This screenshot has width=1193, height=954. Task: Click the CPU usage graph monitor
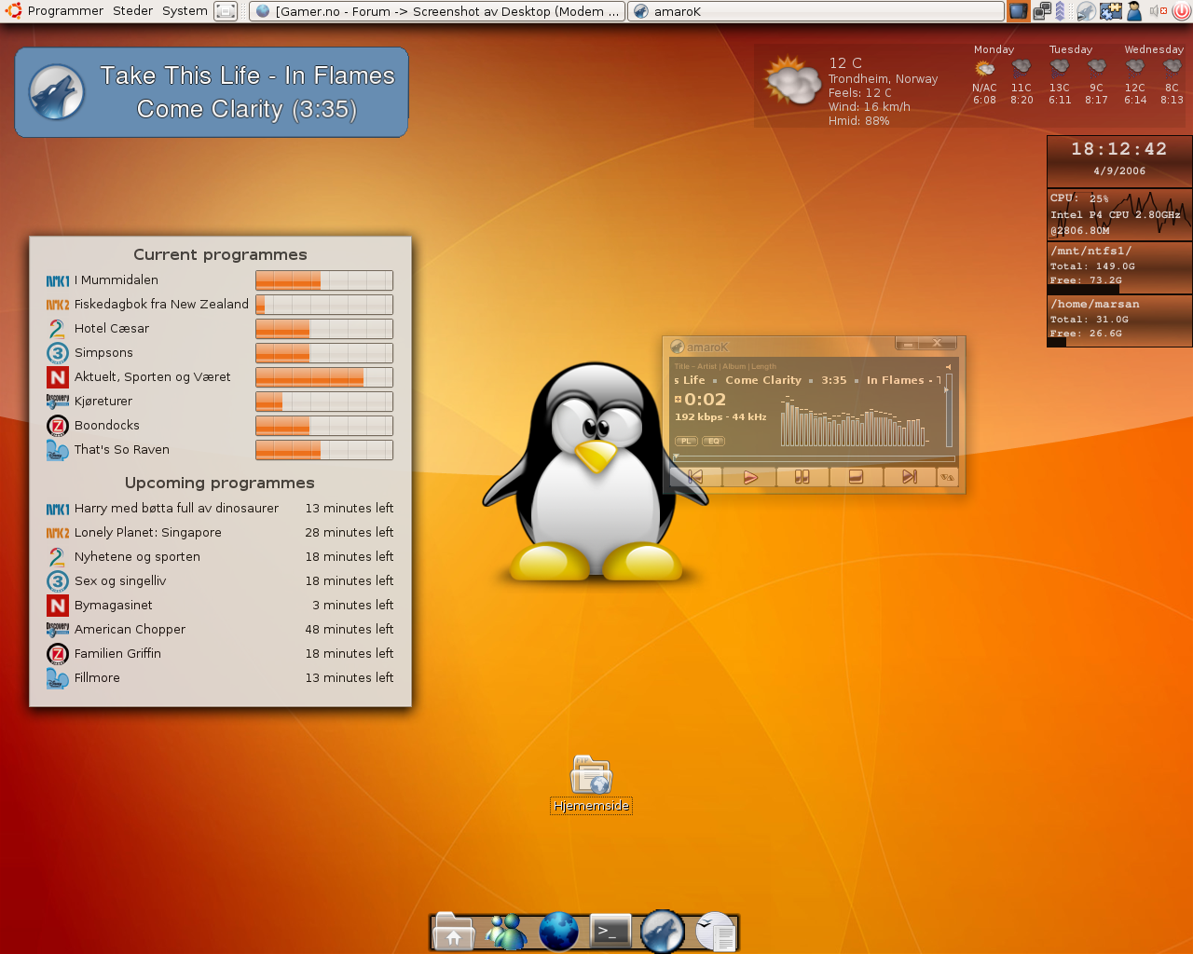click(x=1119, y=214)
